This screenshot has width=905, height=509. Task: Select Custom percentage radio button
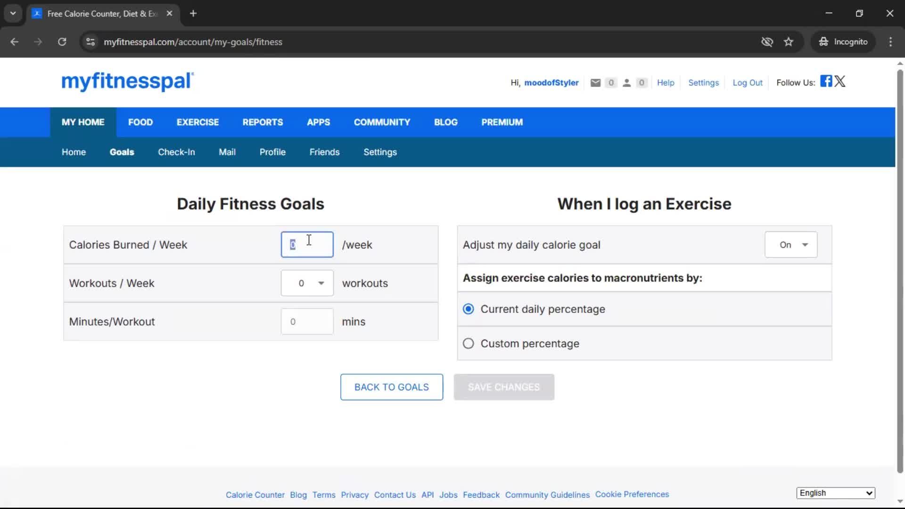pos(468,344)
